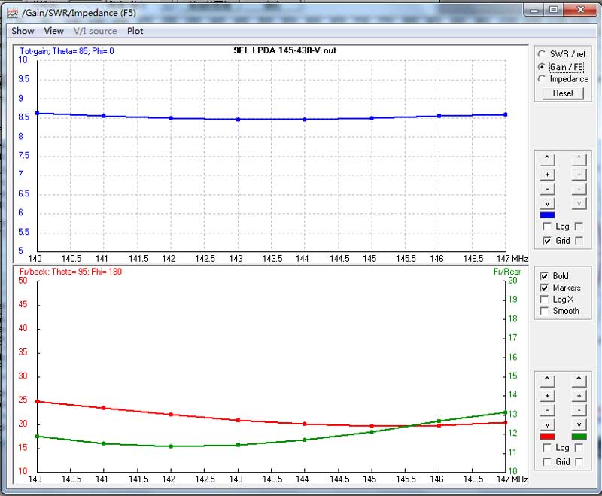Image resolution: width=602 pixels, height=496 pixels.
Task: Zoom out the green Fr/Rear axis with - button
Action: coord(579,410)
